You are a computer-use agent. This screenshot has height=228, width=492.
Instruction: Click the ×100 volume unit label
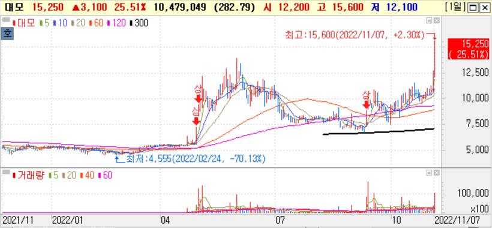pyautogui.click(x=479, y=209)
